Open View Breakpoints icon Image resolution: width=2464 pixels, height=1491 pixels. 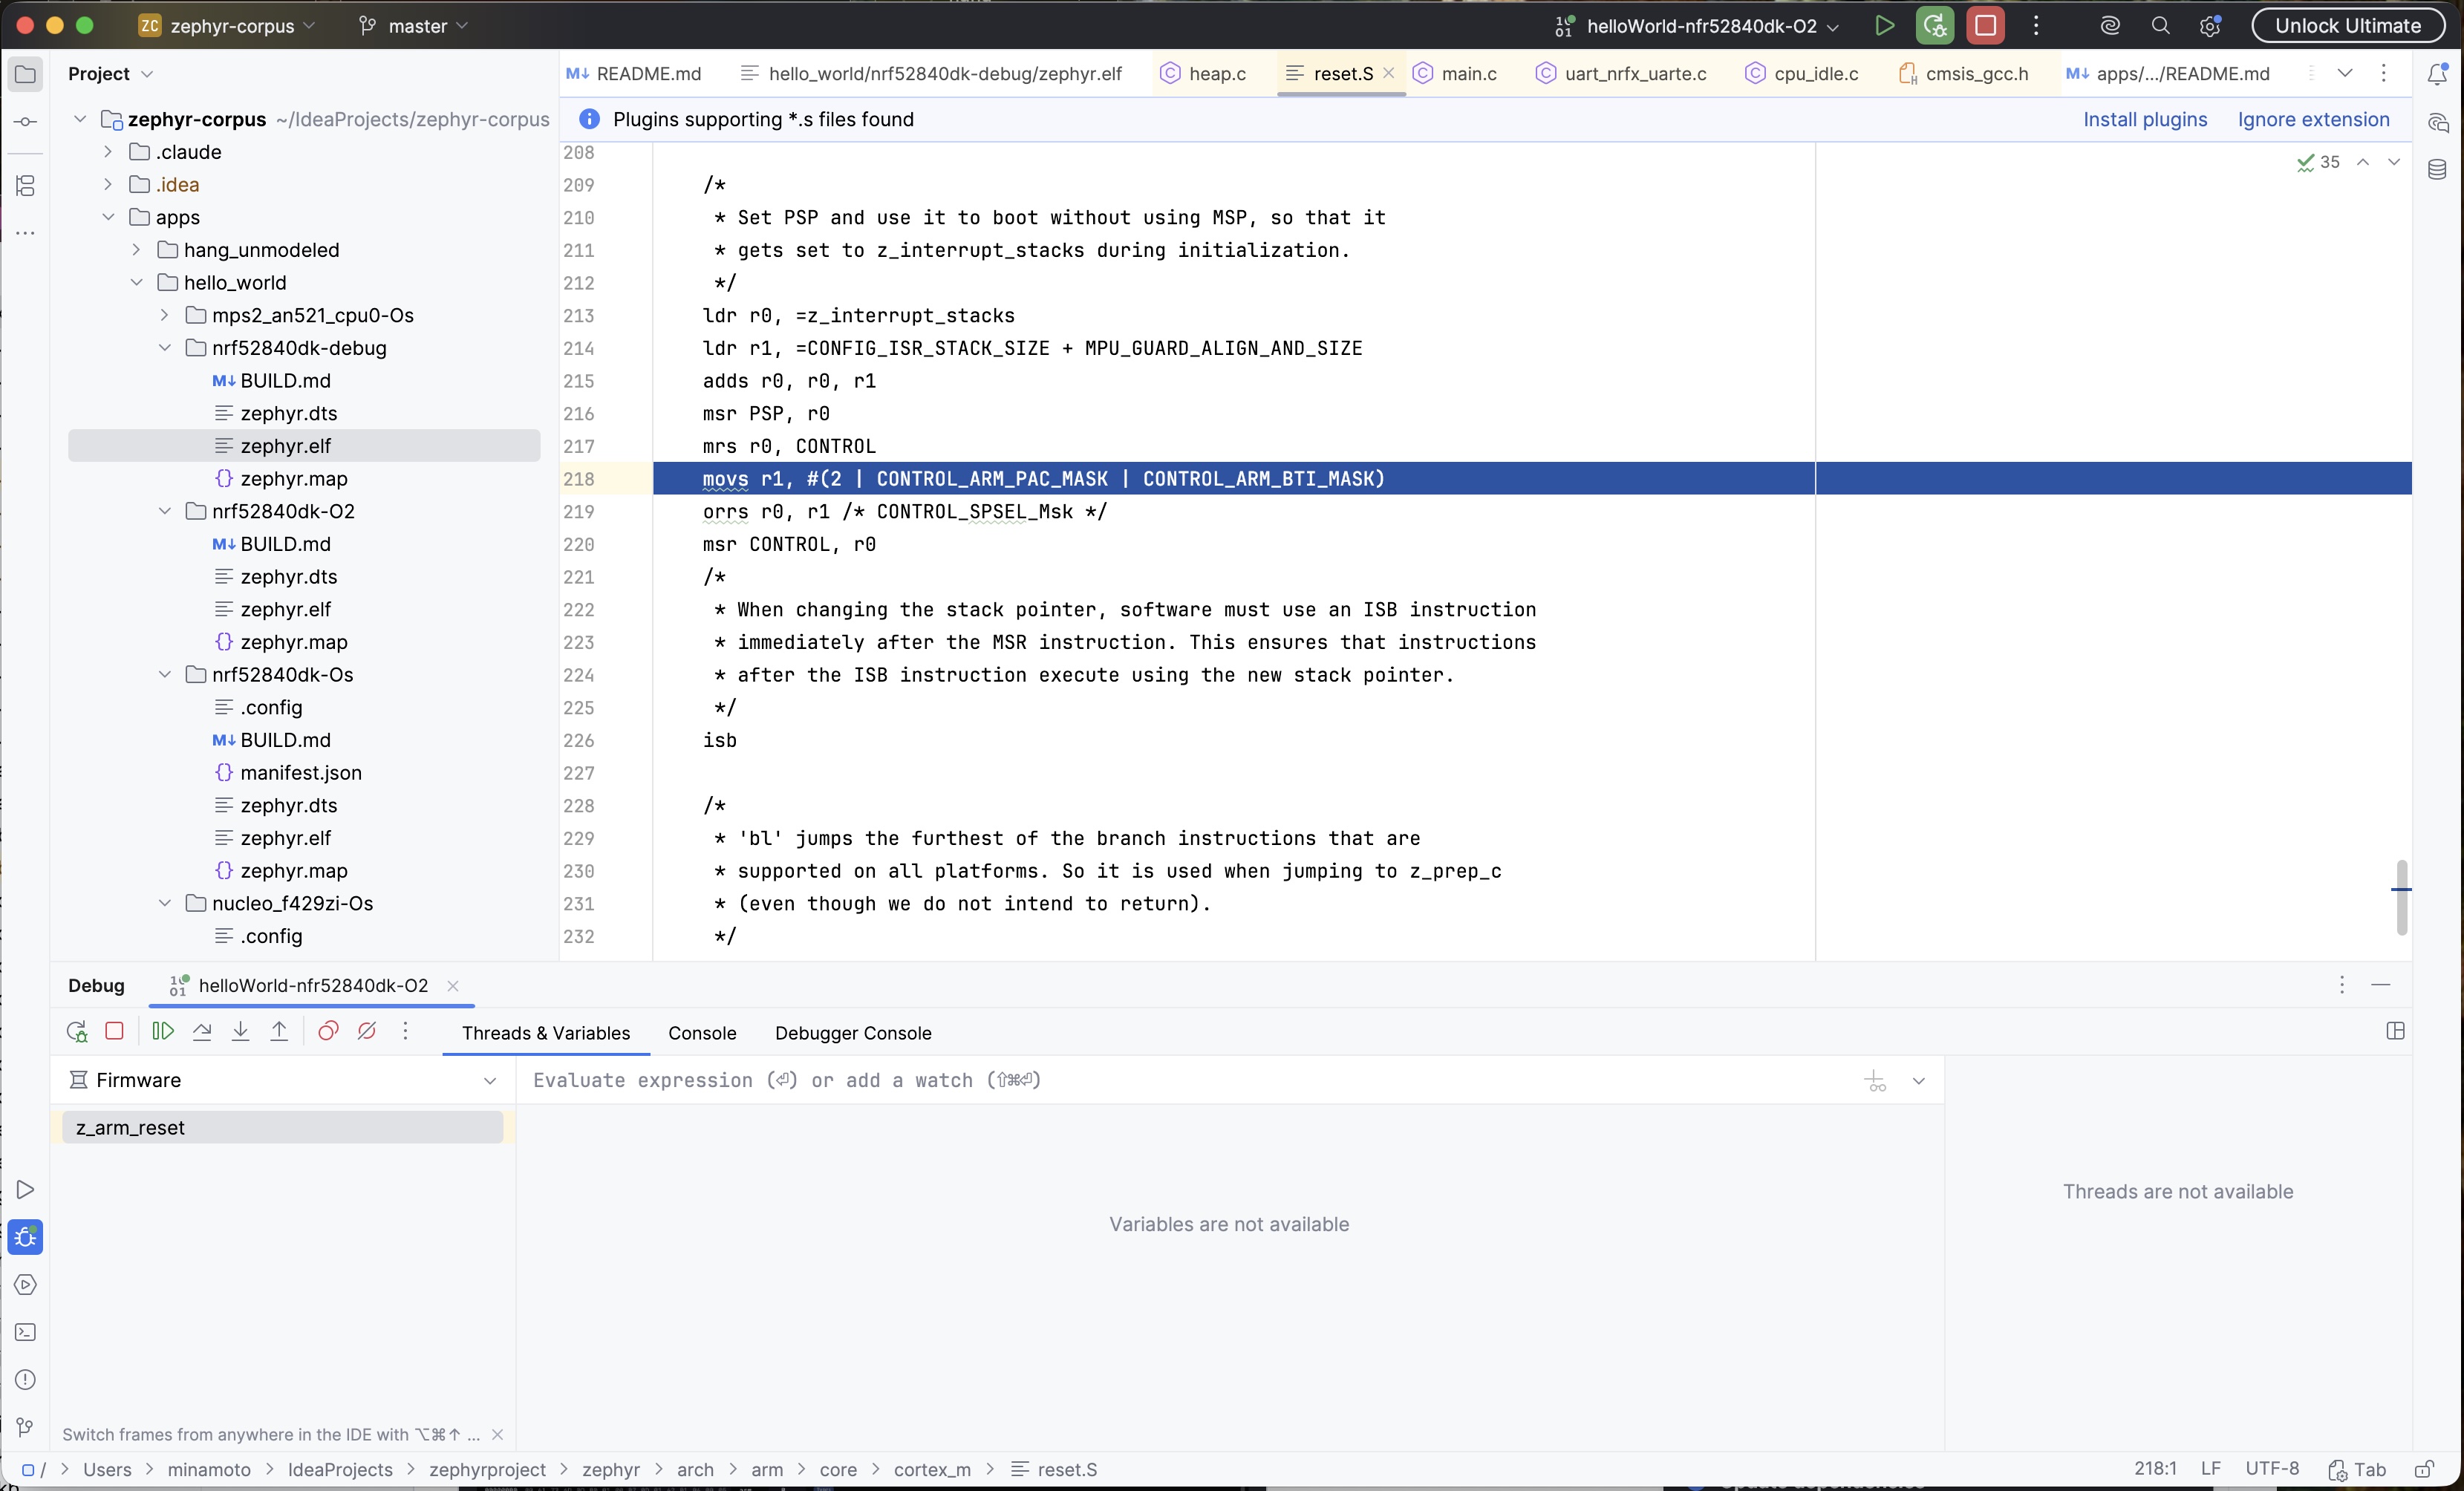(328, 1031)
